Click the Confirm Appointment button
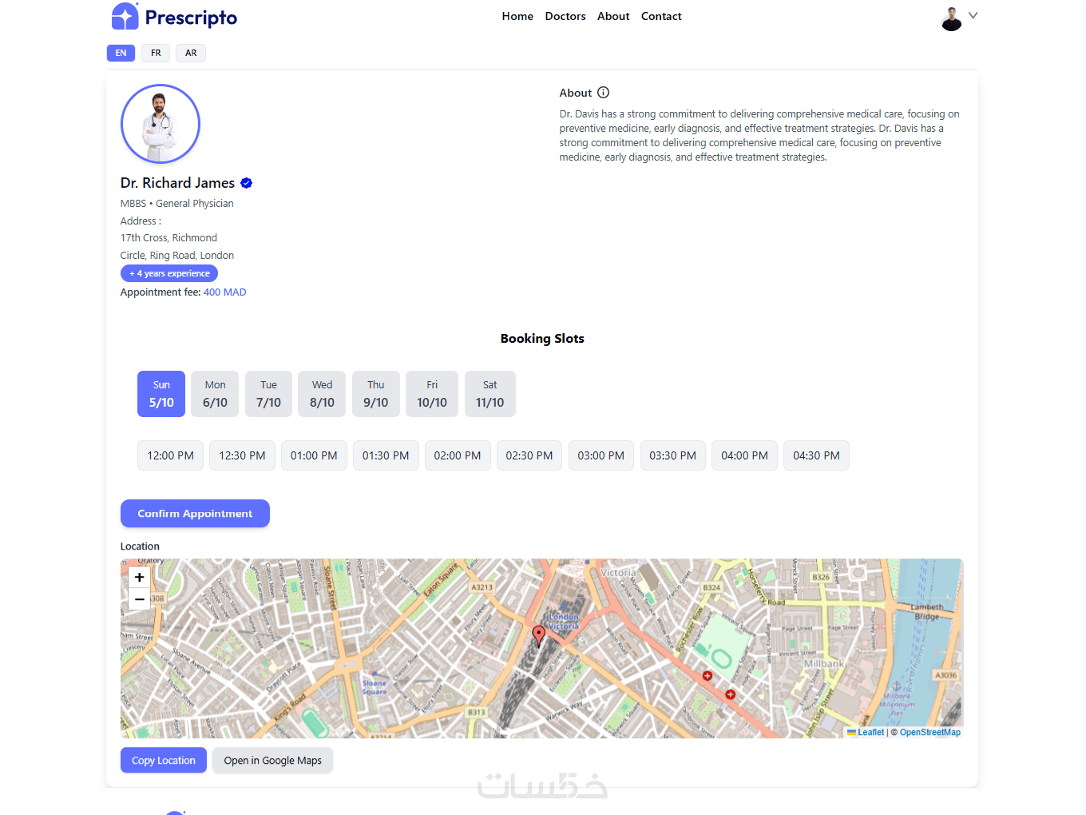1086x815 pixels. tap(195, 514)
